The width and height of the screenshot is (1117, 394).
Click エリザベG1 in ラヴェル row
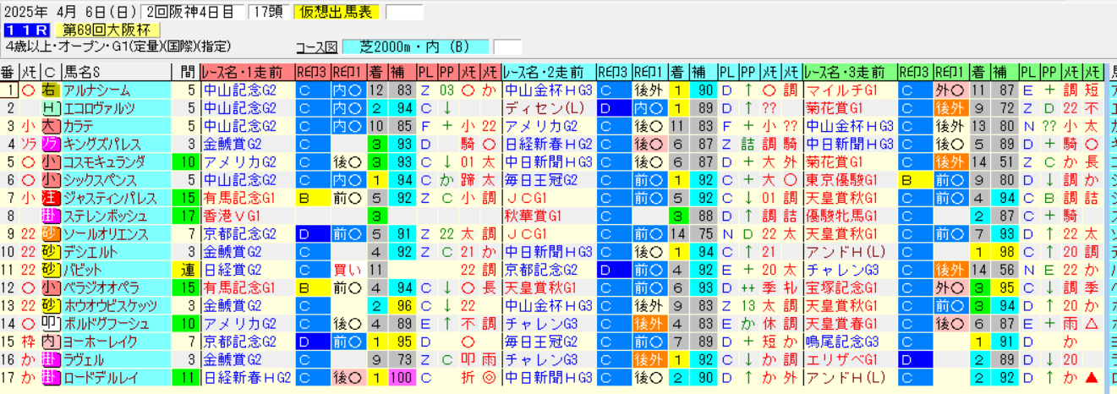850,359
